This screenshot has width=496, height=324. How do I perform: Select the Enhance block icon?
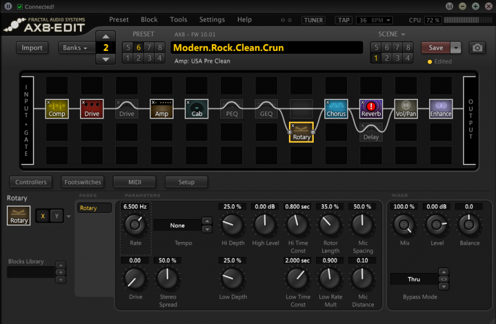pos(441,108)
